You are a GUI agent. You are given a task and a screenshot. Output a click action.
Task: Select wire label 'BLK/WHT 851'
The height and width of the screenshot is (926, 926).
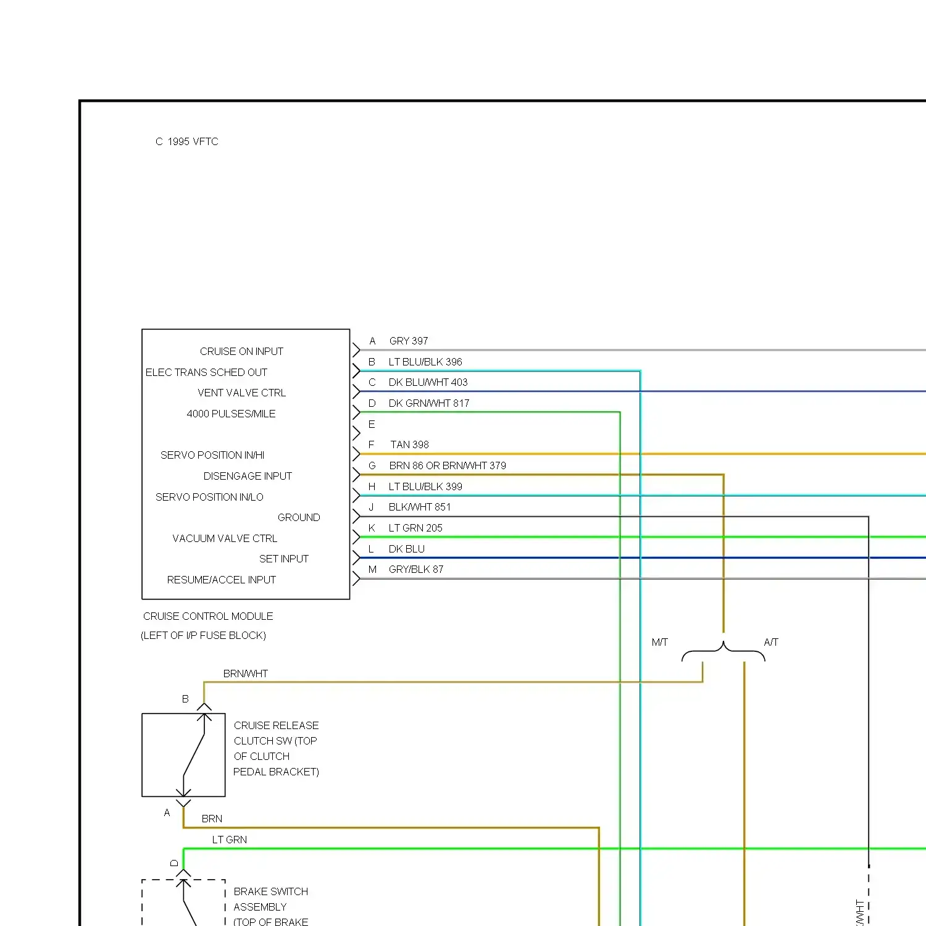click(420, 507)
